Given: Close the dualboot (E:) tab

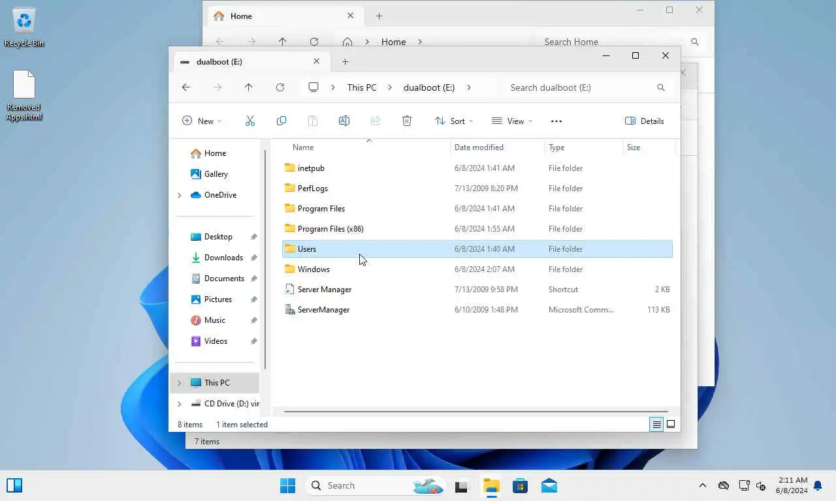Looking at the screenshot, I should (x=317, y=61).
